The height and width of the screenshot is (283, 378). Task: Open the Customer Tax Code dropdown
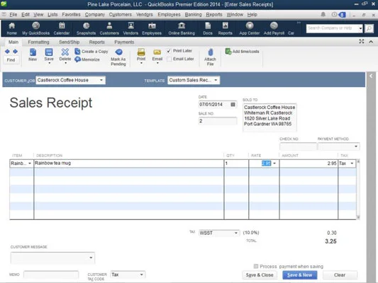pyautogui.click(x=142, y=275)
